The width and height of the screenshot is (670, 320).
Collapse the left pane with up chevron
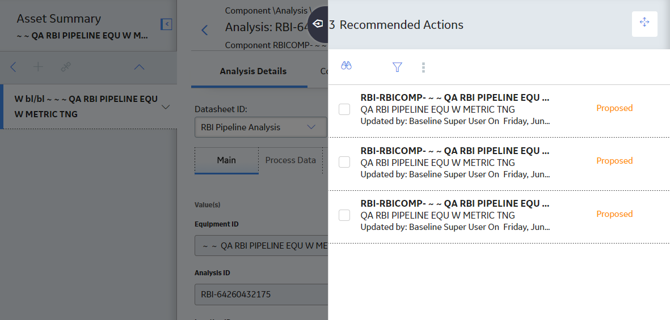(x=140, y=67)
